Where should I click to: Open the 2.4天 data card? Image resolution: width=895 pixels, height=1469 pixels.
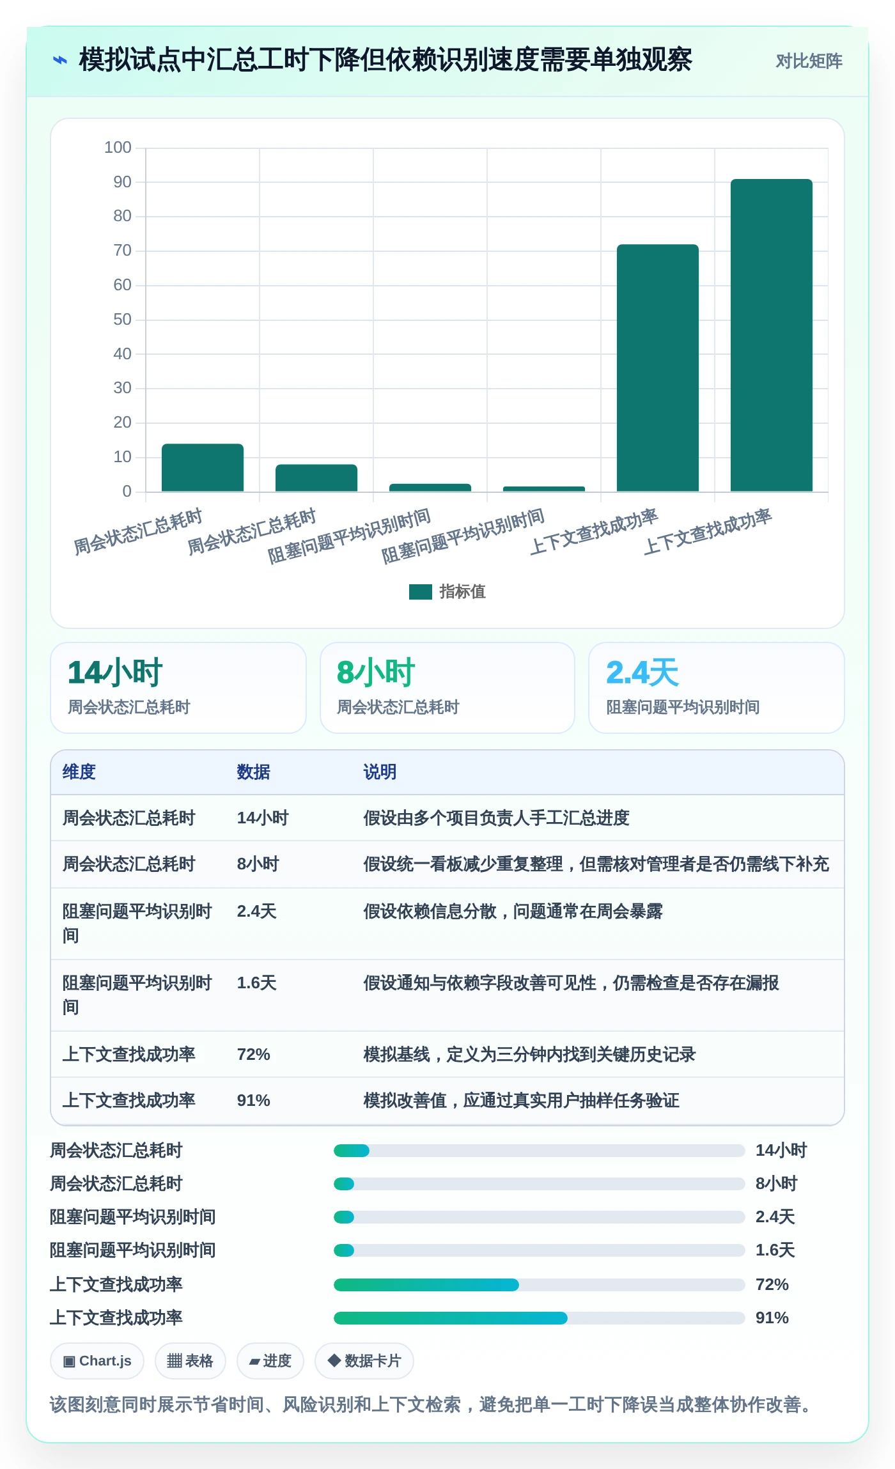(x=717, y=688)
